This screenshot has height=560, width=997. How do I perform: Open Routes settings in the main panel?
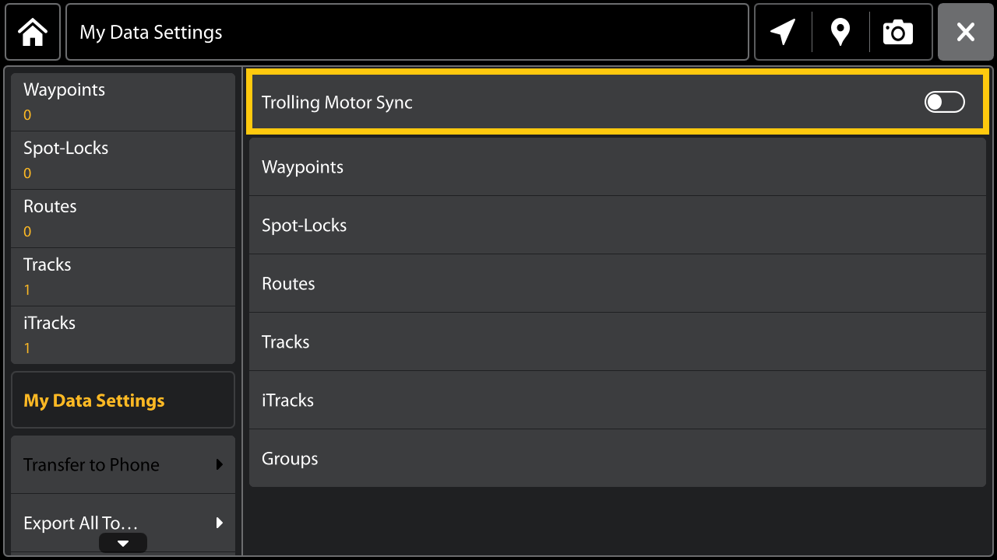618,283
